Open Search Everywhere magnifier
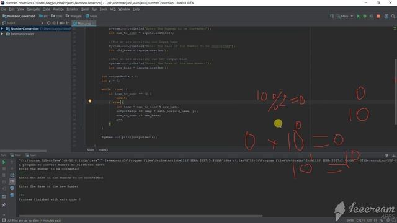 [x=393, y=16]
